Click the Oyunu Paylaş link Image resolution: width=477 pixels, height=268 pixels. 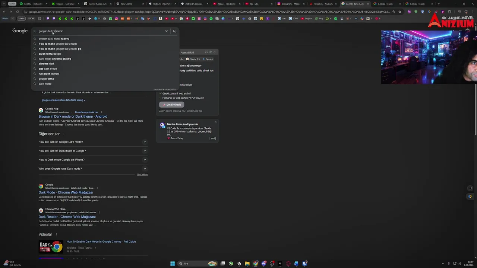(175, 138)
